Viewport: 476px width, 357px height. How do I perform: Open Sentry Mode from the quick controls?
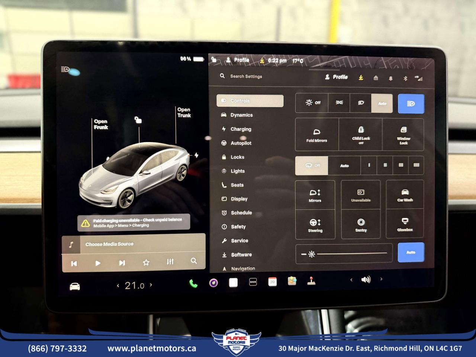click(x=360, y=224)
